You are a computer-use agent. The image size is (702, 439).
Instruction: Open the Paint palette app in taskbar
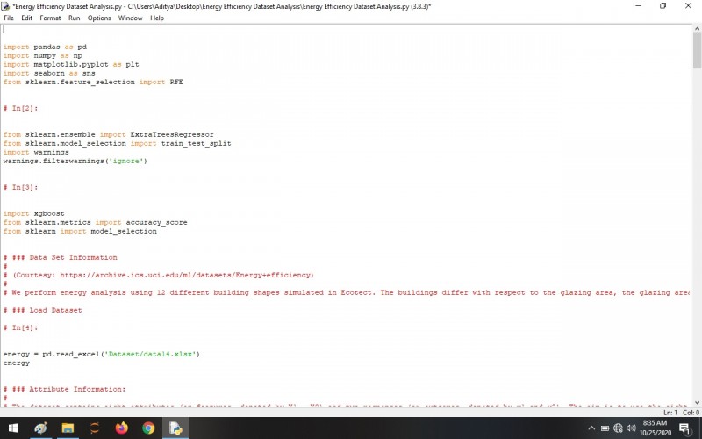point(40,428)
